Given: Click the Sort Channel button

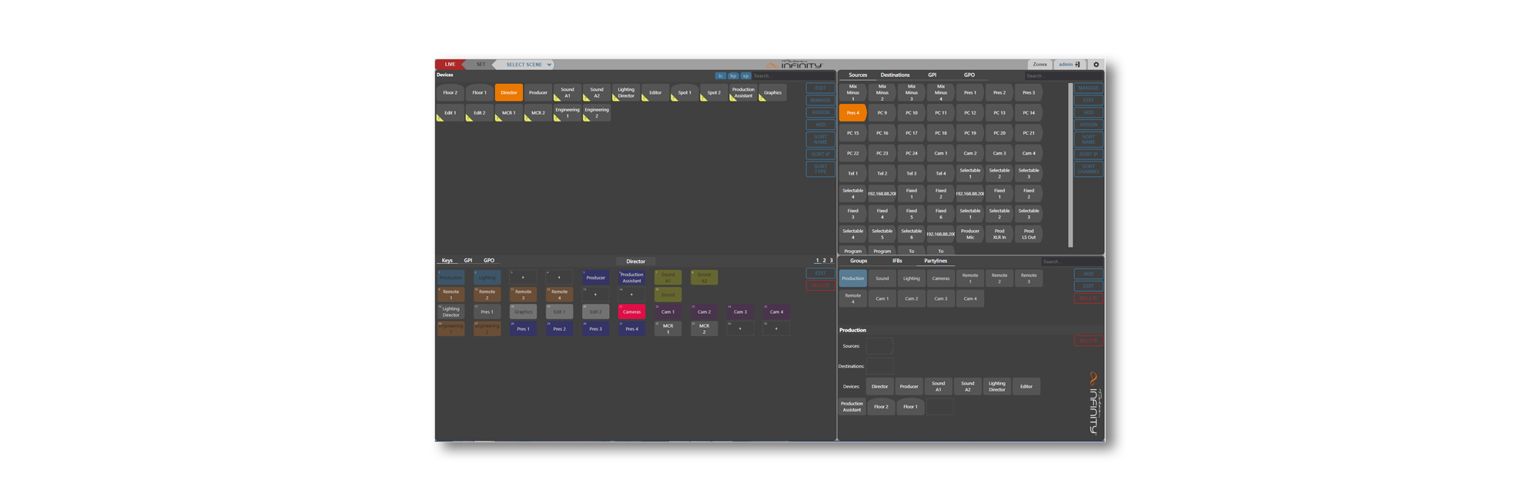Looking at the screenshot, I should (x=1088, y=169).
